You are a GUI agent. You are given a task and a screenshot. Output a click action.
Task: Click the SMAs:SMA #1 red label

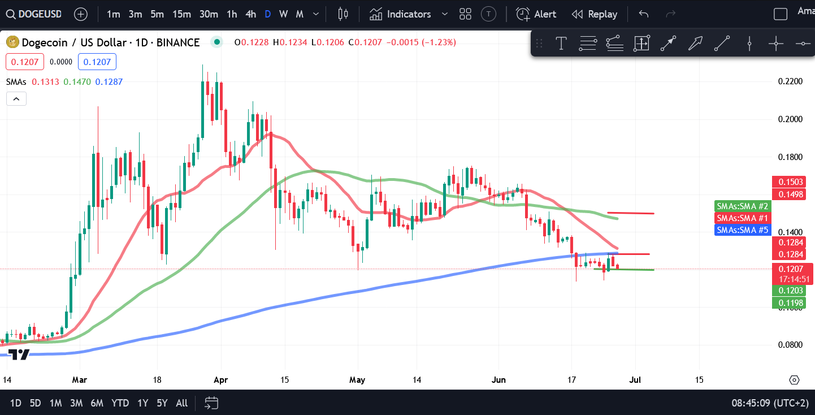742,218
